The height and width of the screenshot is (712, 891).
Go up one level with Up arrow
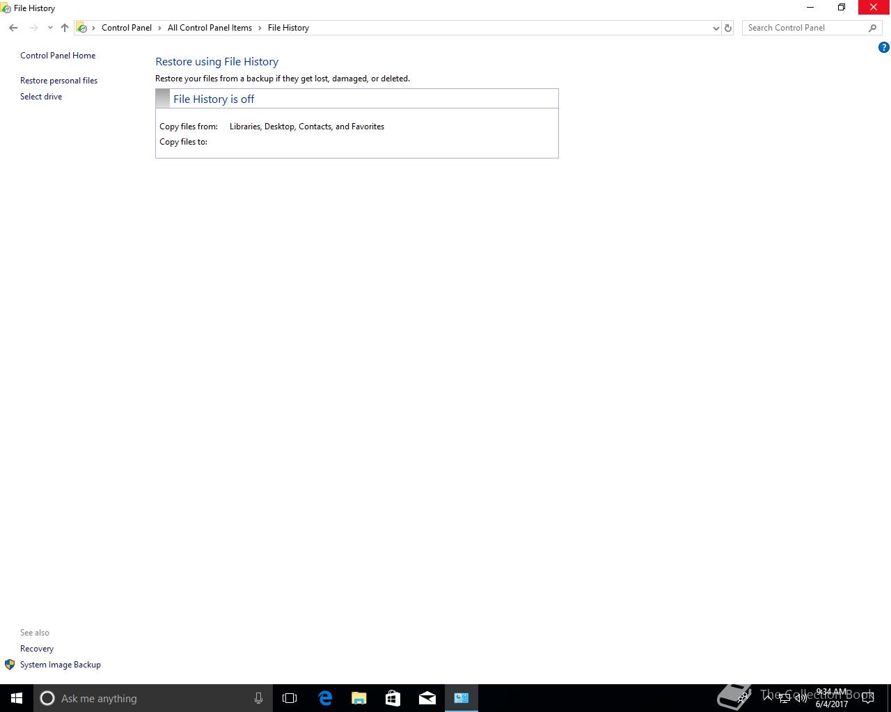pyautogui.click(x=65, y=28)
